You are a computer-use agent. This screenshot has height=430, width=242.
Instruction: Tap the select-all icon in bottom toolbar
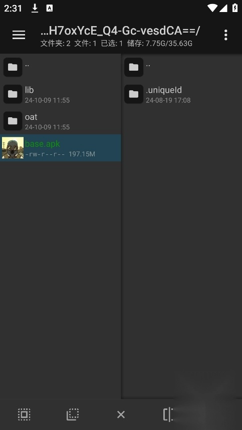click(24, 414)
